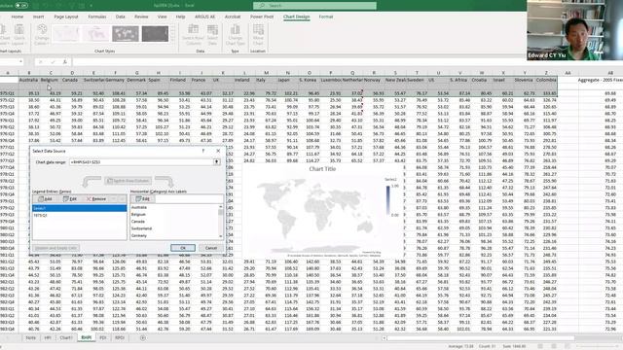Click Cancel in Select Data Source dialog
Image resolution: width=623 pixels, height=350 pixels.
[210, 248]
